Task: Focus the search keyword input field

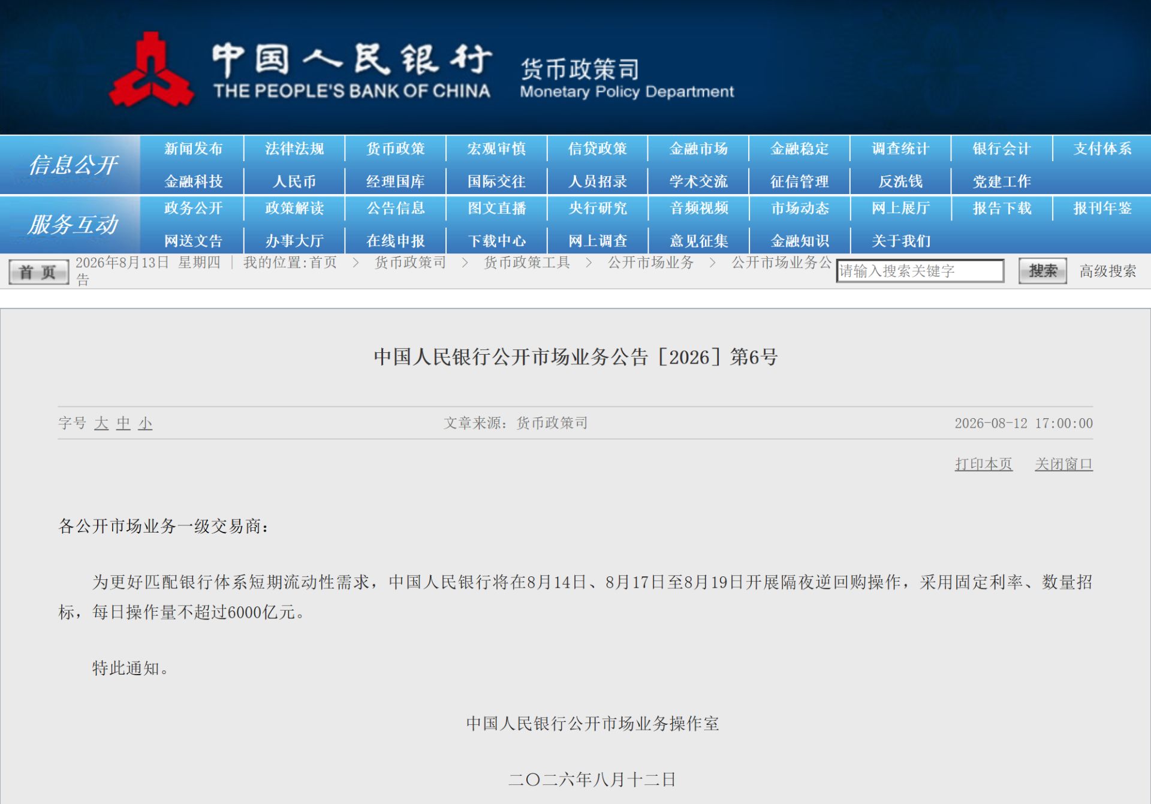Action: point(920,271)
